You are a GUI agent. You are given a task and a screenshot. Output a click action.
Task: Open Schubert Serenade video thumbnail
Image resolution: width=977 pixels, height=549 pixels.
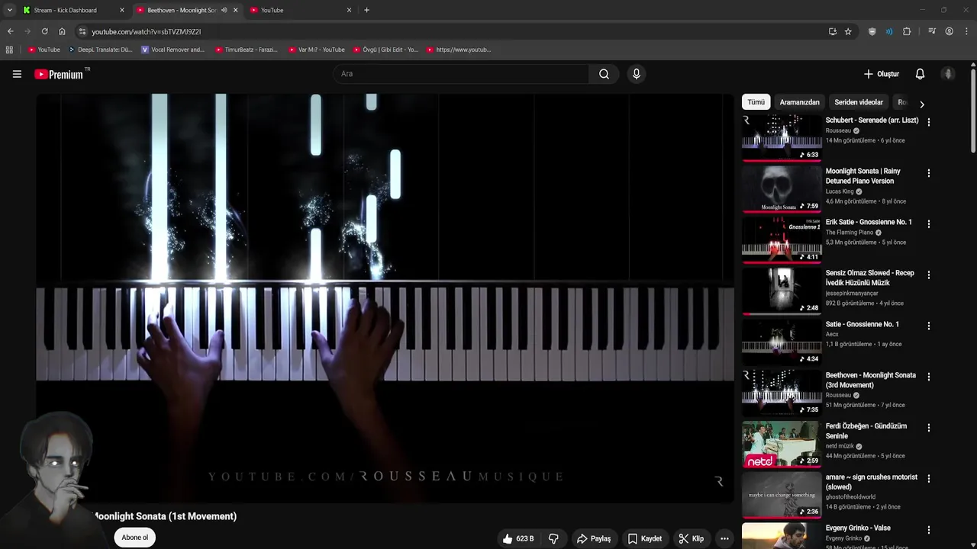pyautogui.click(x=782, y=138)
